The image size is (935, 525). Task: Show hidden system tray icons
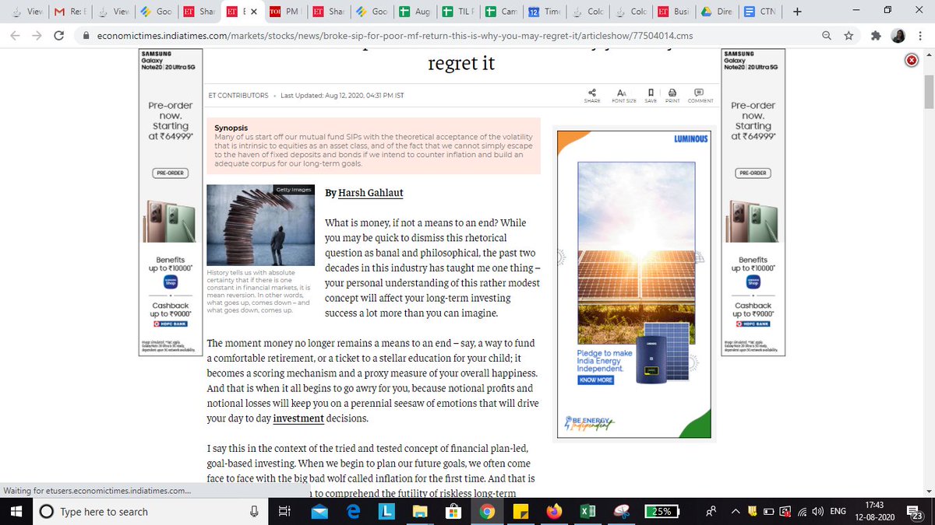[x=736, y=511]
